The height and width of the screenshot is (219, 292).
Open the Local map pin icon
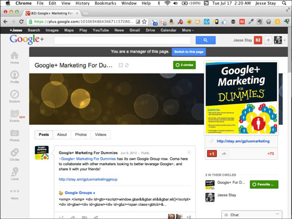click(x=15, y=171)
